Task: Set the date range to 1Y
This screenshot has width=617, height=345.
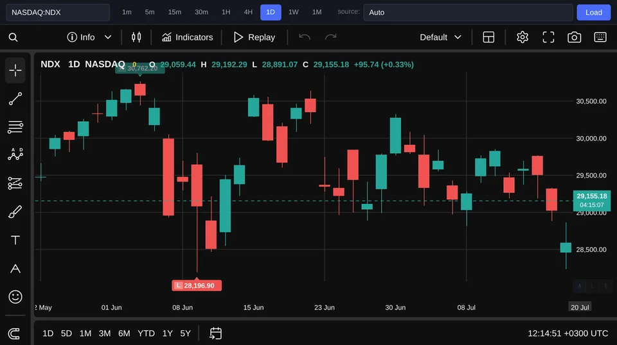Action: [168, 333]
